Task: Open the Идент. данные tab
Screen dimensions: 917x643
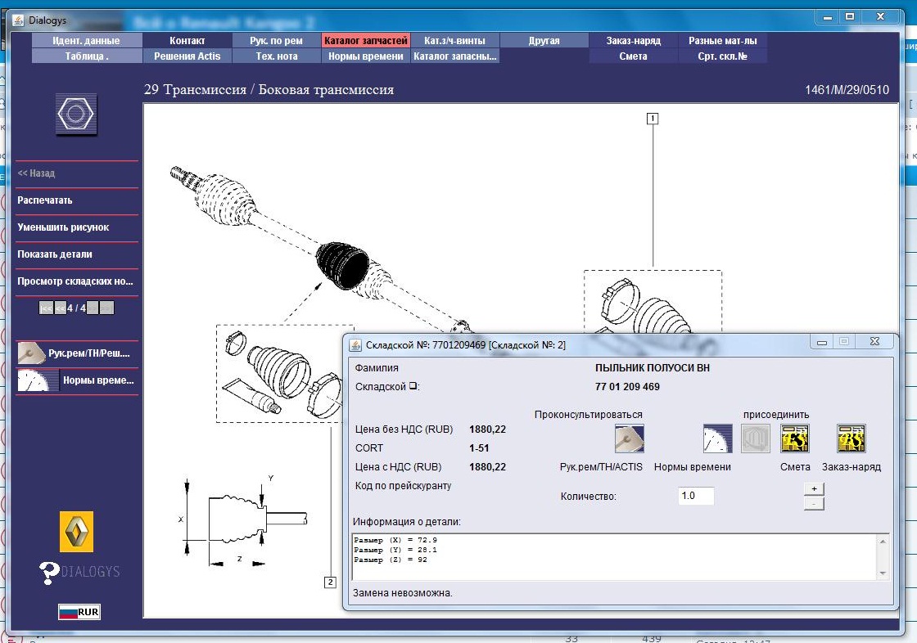Action: (87, 40)
